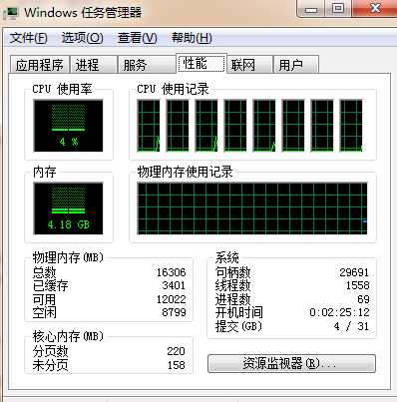Open the 帮助(H) menu
This screenshot has height=402, width=397.
coord(192,38)
